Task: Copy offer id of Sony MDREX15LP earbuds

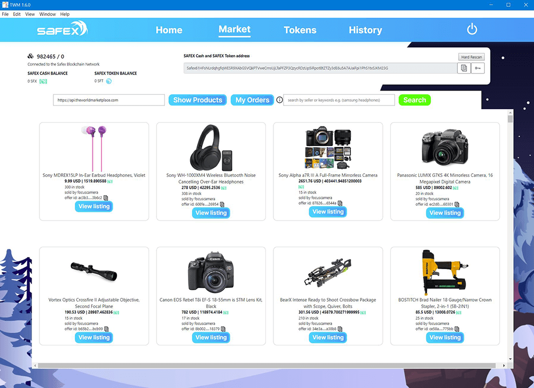Action: click(x=106, y=198)
